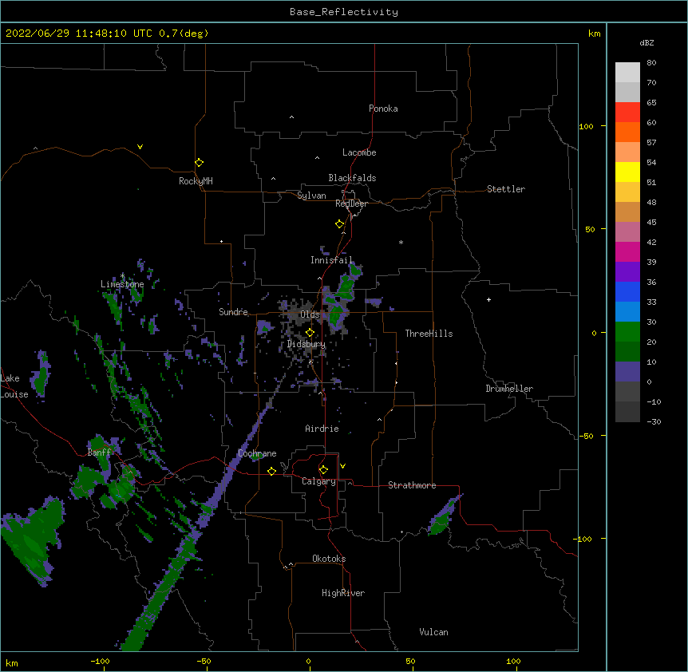The height and width of the screenshot is (672, 688).
Task: Click the Innisfail label
Action: 331,260
